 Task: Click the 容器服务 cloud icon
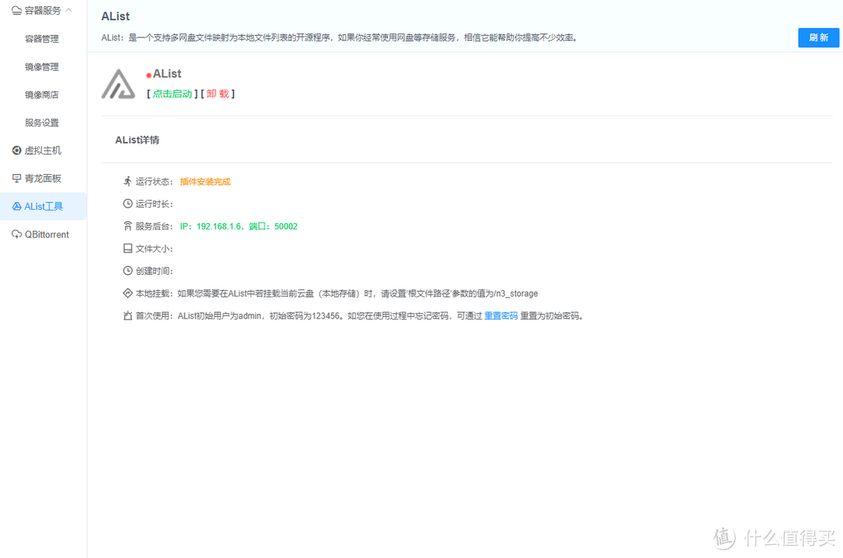pos(16,10)
